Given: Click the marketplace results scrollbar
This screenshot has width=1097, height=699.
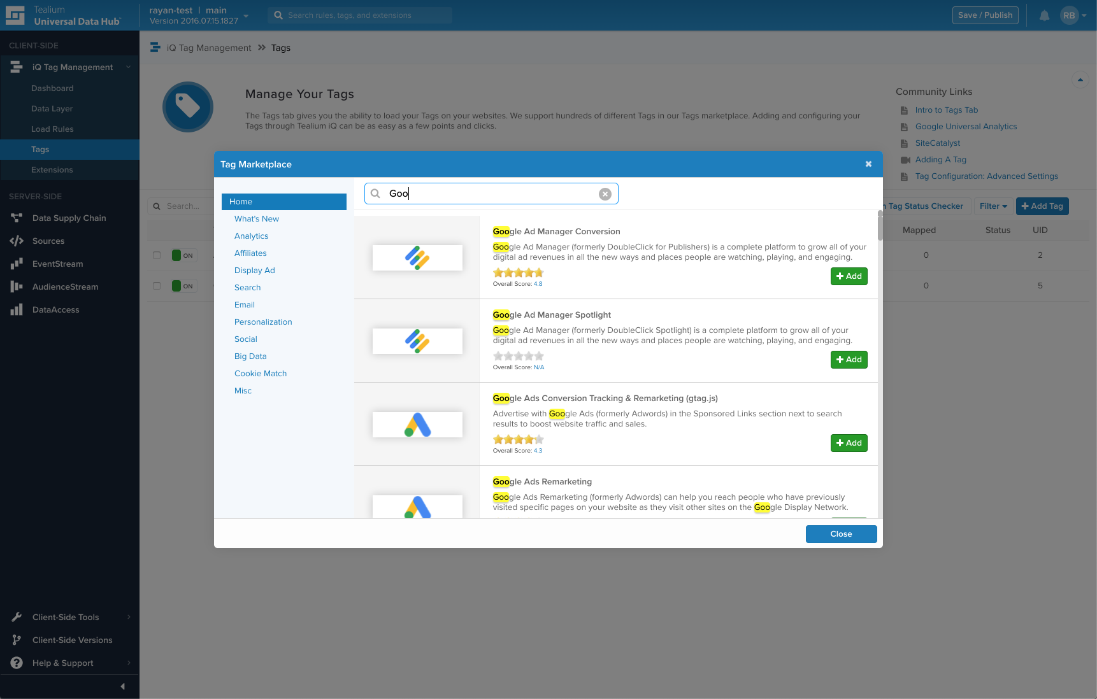Looking at the screenshot, I should (880, 226).
